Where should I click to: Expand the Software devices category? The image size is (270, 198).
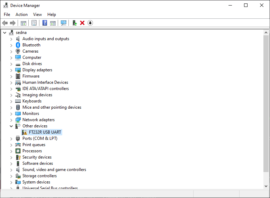pyautogui.click(x=11, y=164)
